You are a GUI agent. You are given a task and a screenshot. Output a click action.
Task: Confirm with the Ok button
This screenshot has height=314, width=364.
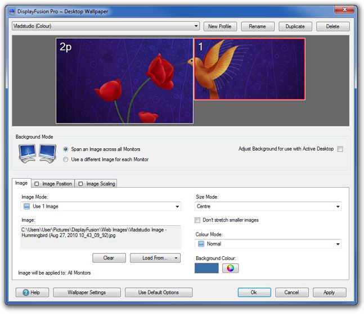point(254,293)
